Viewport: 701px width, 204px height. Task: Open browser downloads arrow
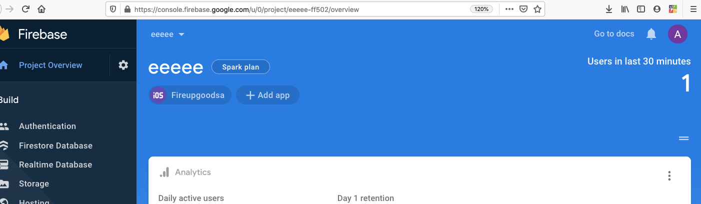609,9
